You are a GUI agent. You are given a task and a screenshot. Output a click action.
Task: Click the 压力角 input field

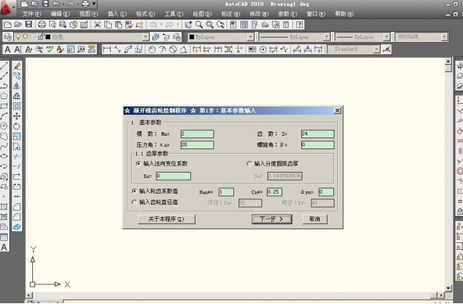click(197, 145)
